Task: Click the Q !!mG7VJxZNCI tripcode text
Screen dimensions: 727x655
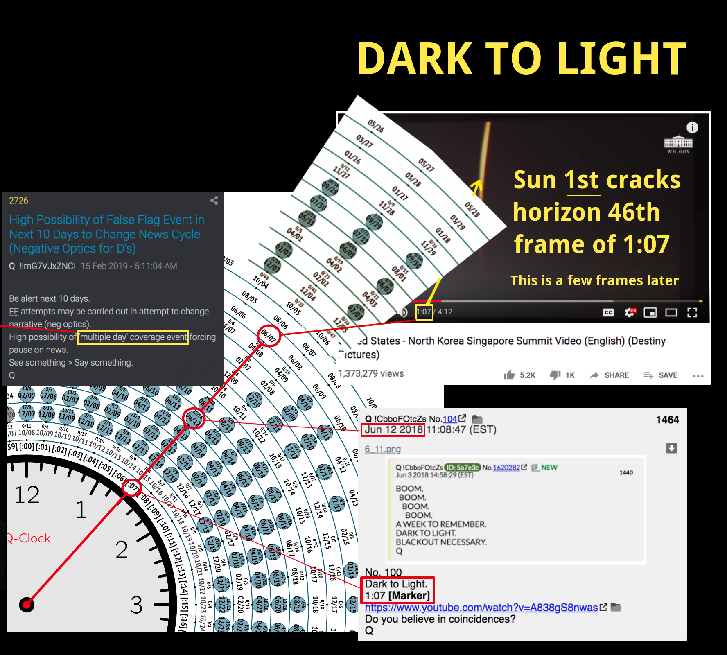Action: click(x=42, y=266)
